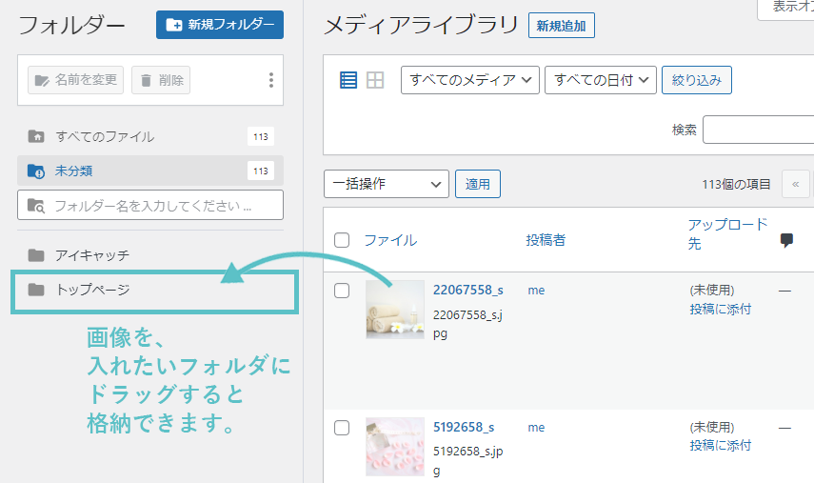
Task: Open the すべての日付 dropdown
Action: [x=601, y=80]
